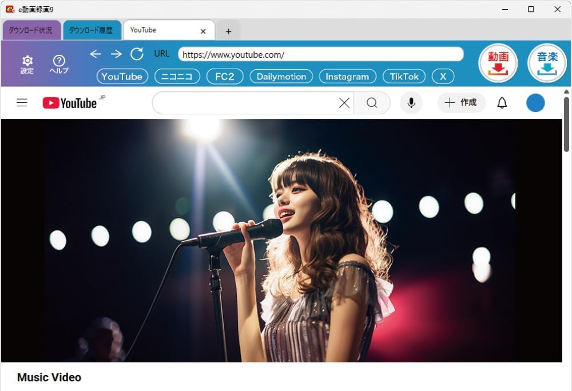Reload the page with the refresh icon
Screen dimensions: 572x391
tap(137, 54)
